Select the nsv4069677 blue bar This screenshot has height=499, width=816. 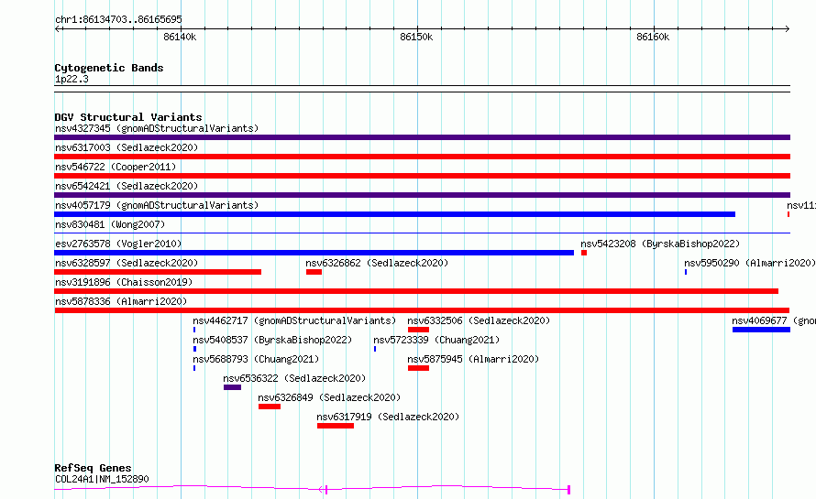(x=761, y=330)
